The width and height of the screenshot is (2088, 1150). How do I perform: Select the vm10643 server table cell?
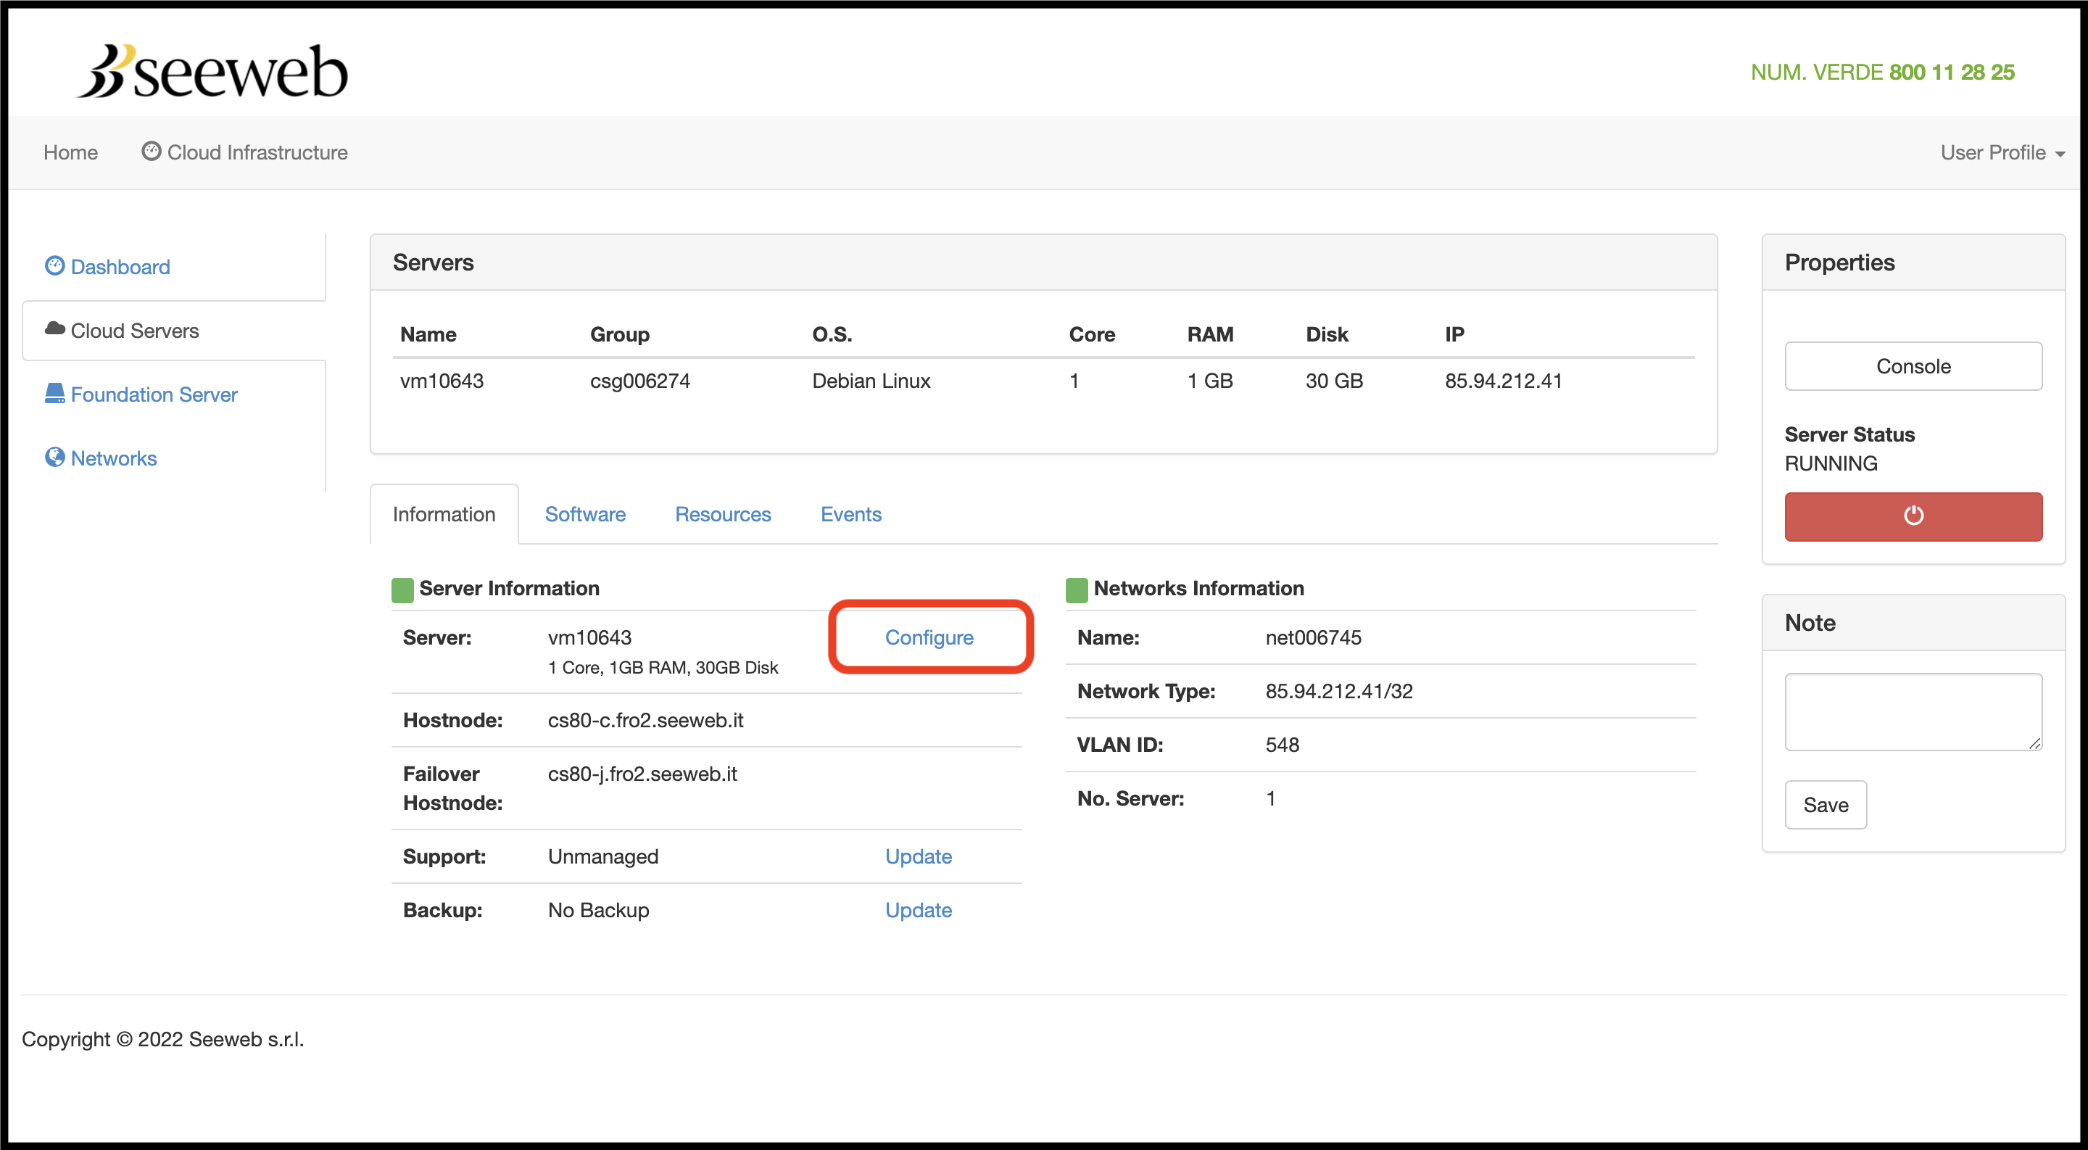tap(442, 381)
